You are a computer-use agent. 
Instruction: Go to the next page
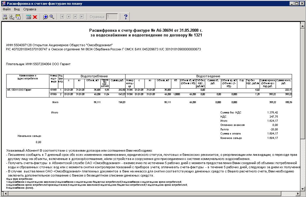click(75, 17)
